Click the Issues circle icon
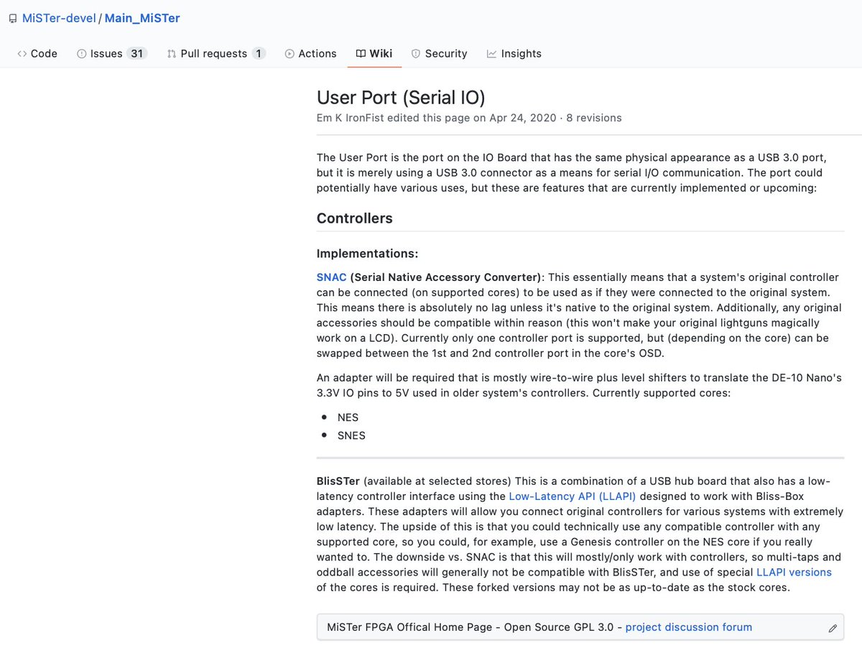Viewport: 862px width, 653px height. pyautogui.click(x=82, y=54)
